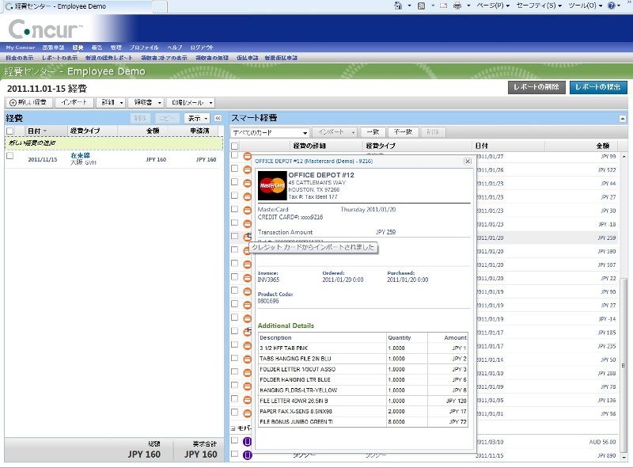Go to the My Concur menu
The height and width of the screenshot is (468, 633).
[21, 48]
